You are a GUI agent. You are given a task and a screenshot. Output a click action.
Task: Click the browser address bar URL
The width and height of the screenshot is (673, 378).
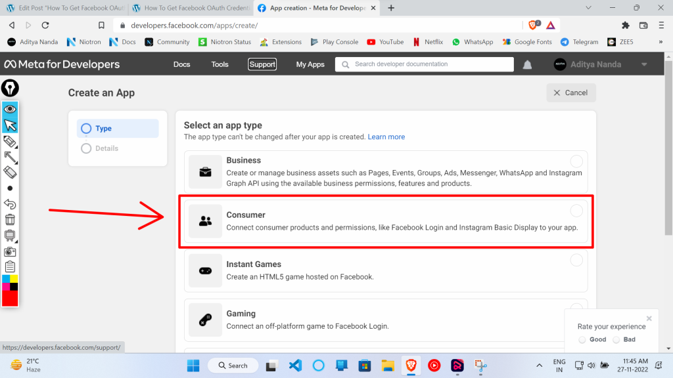tap(194, 26)
